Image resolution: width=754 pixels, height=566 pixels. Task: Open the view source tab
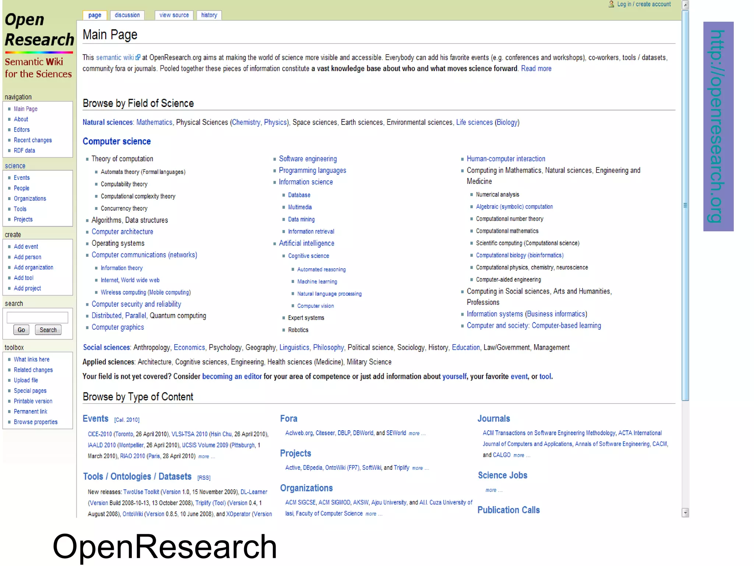click(x=174, y=15)
